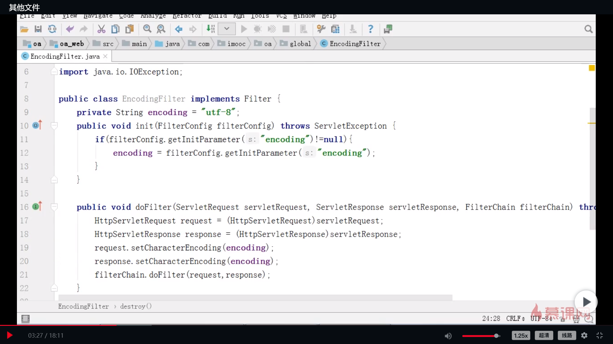613x344 pixels.
Task: Click the Synchronize refresh icon
Action: coord(52,29)
